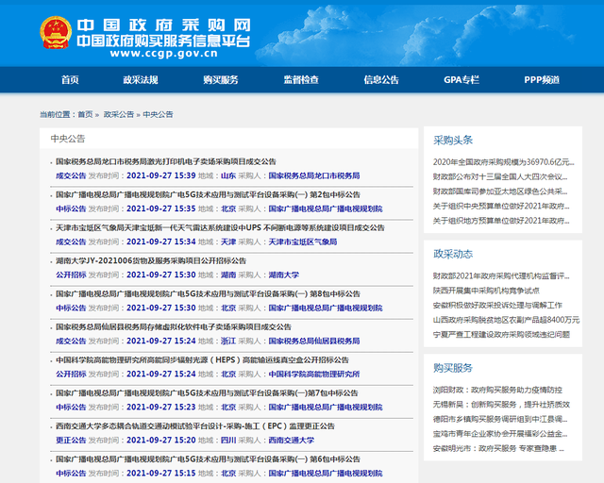
Task: Click purchaser 国家税务总局仙居县税务局
Action: 314,341
